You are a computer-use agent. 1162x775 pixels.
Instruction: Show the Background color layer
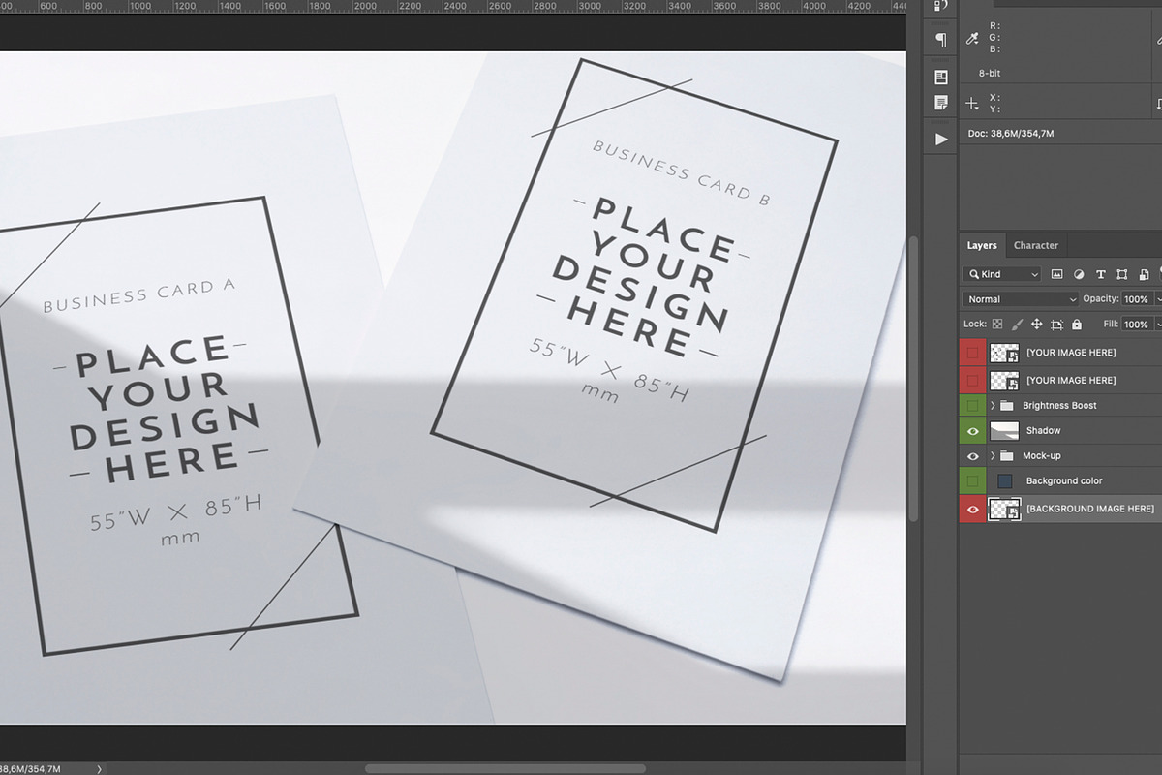tap(973, 480)
